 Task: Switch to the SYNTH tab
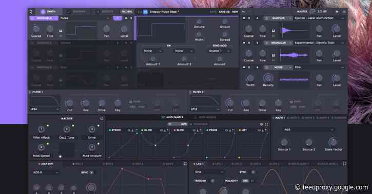[x=49, y=11]
